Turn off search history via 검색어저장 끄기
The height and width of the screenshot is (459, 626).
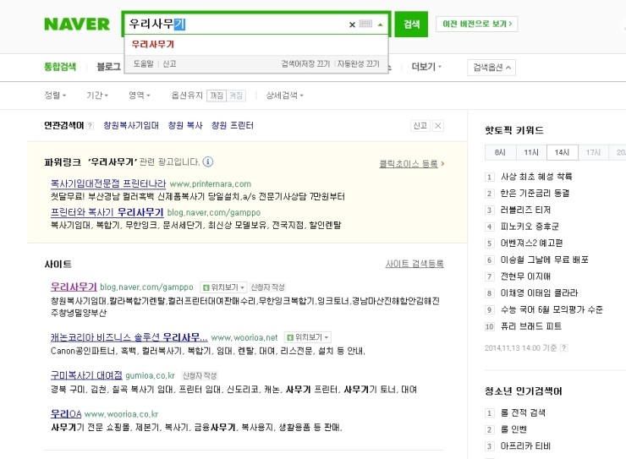[305, 63]
